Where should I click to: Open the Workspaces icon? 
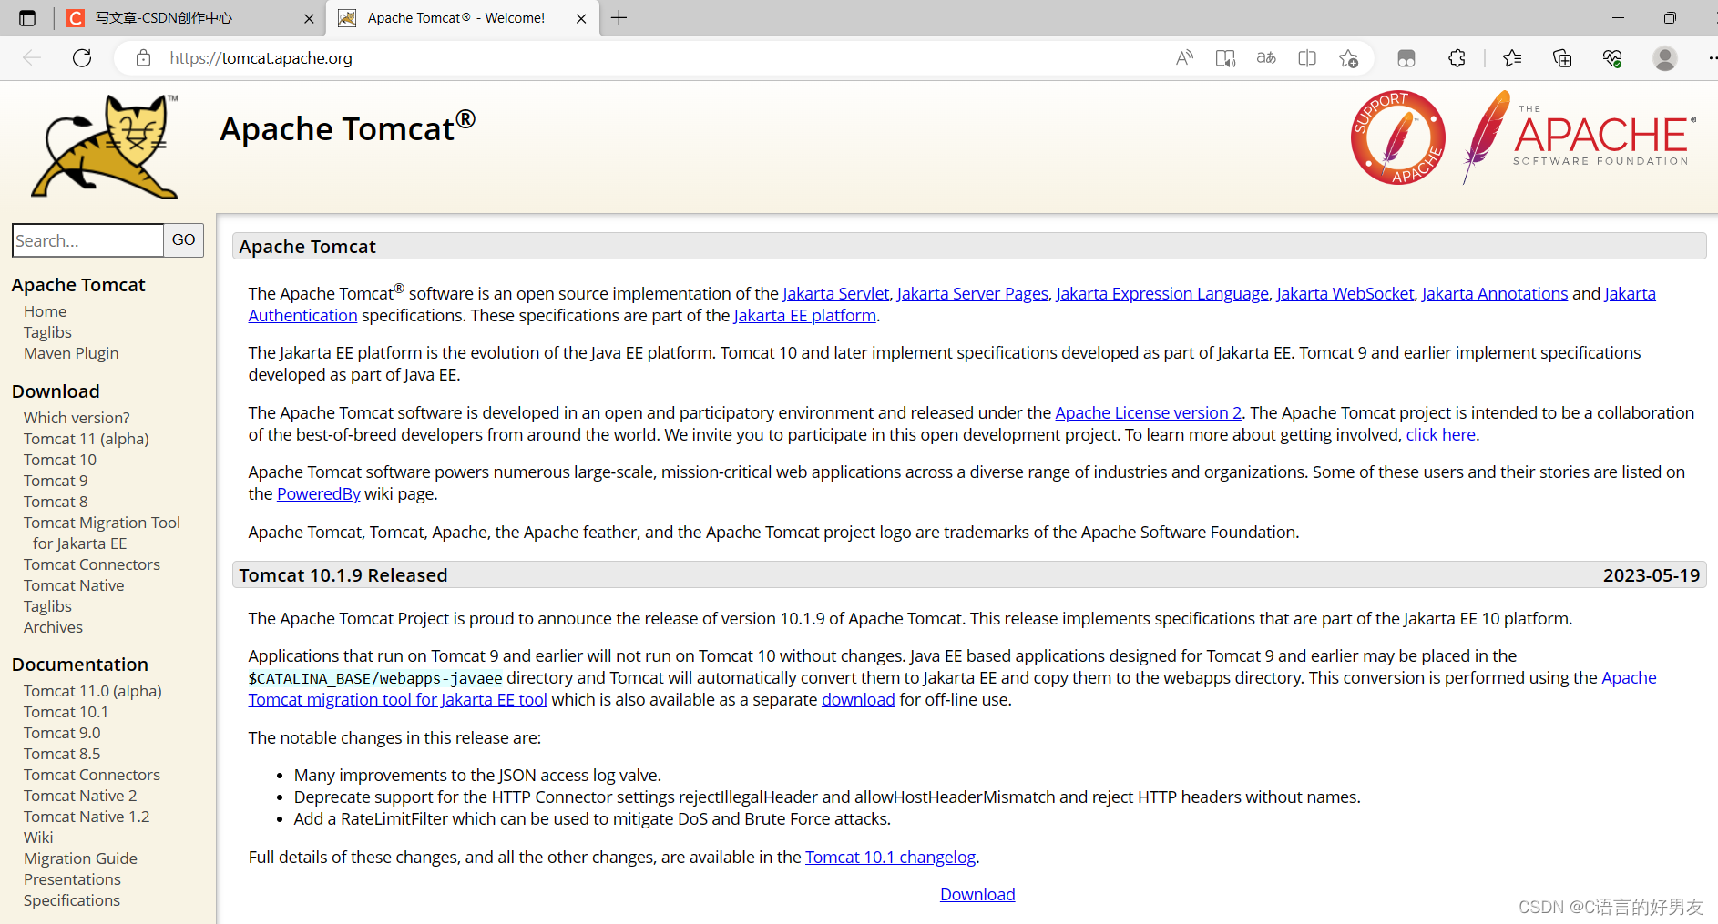(x=1406, y=57)
